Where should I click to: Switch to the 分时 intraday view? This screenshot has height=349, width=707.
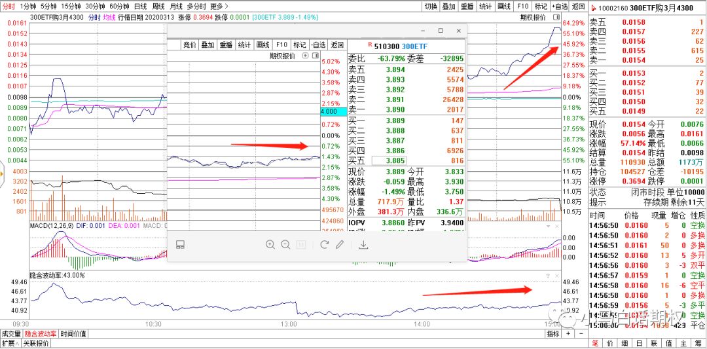[9, 7]
